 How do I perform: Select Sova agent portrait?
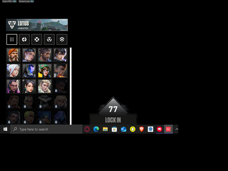click(45, 86)
